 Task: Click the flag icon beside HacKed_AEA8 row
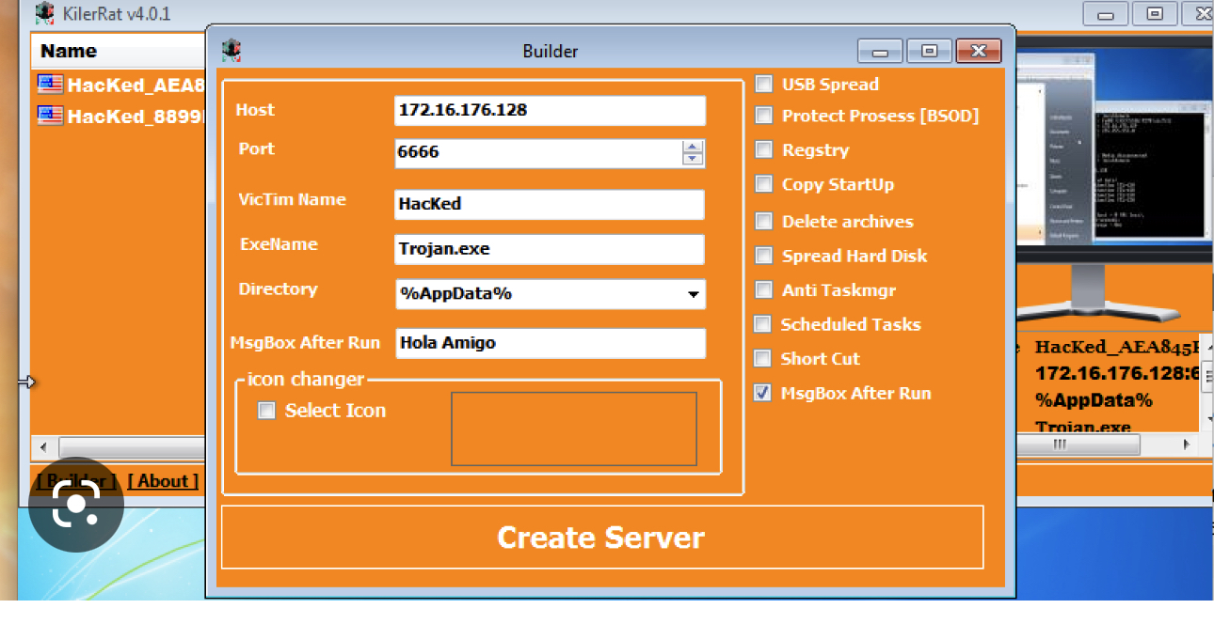[50, 84]
